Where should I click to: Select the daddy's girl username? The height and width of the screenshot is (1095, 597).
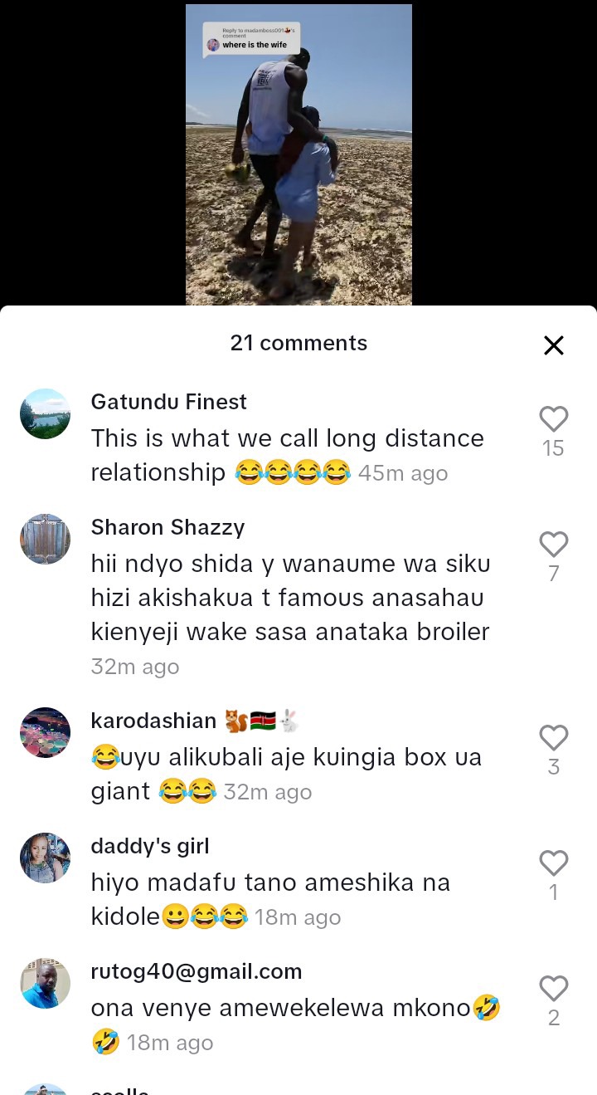click(150, 846)
